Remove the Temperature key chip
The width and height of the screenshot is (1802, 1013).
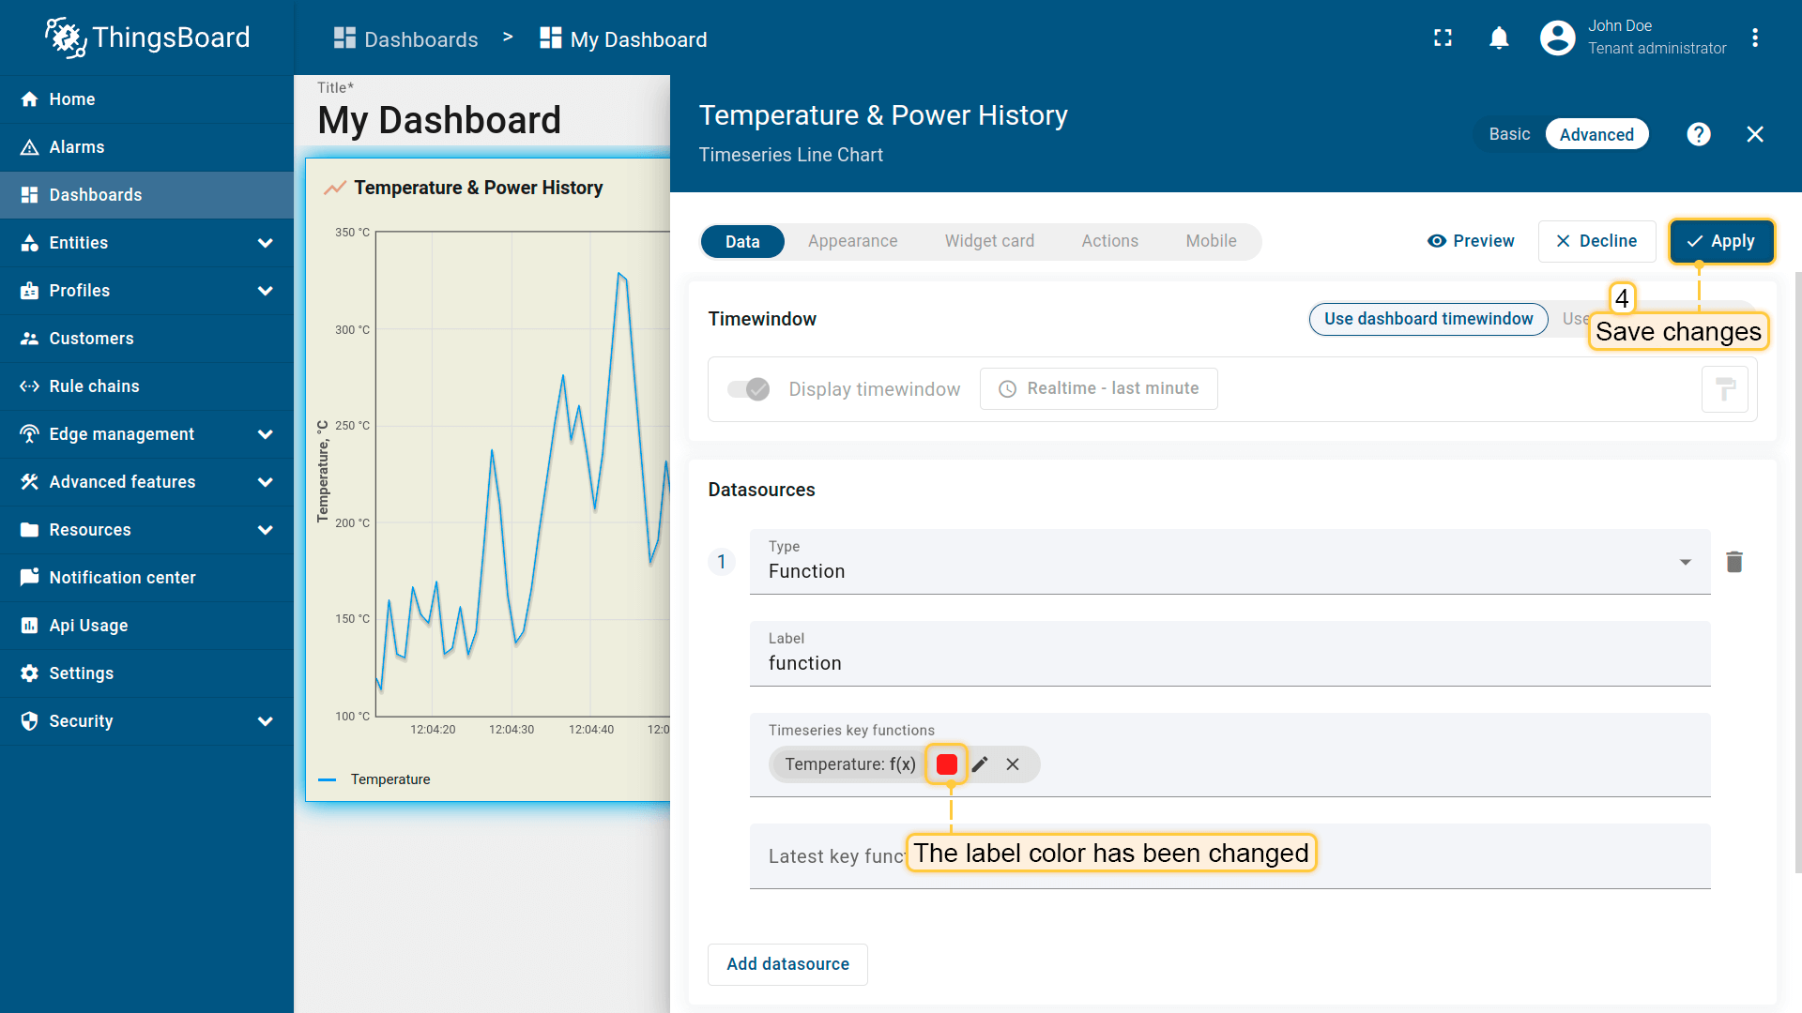(1013, 764)
